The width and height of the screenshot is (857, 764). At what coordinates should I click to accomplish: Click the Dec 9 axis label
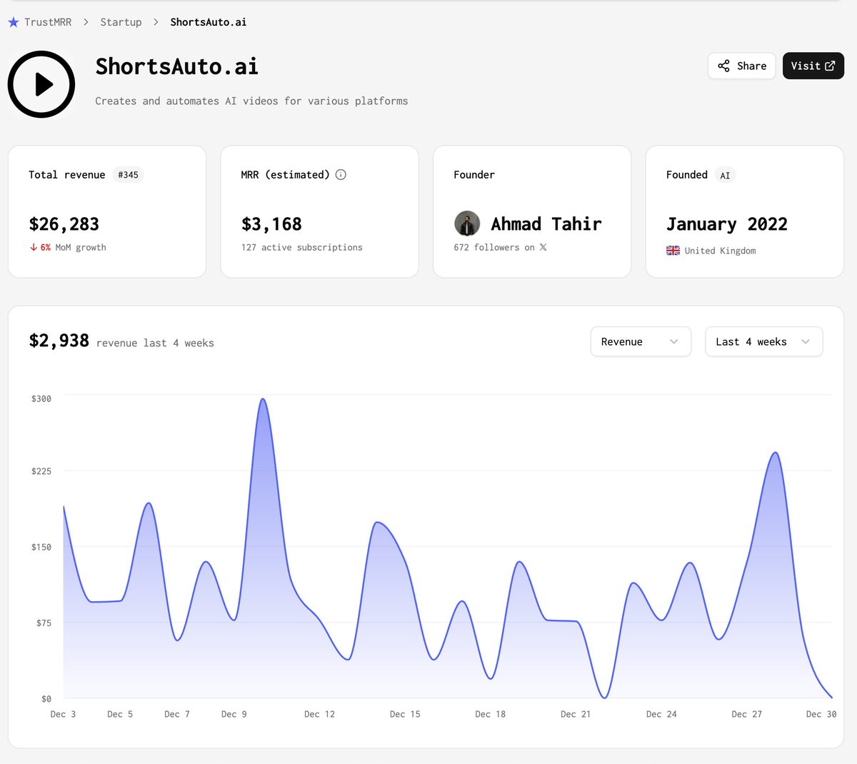pos(234,714)
